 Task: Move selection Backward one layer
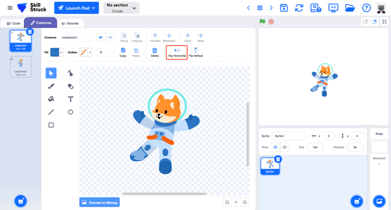(169, 38)
